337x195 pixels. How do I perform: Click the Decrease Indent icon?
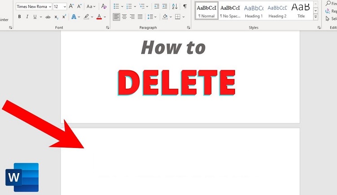[157, 6]
